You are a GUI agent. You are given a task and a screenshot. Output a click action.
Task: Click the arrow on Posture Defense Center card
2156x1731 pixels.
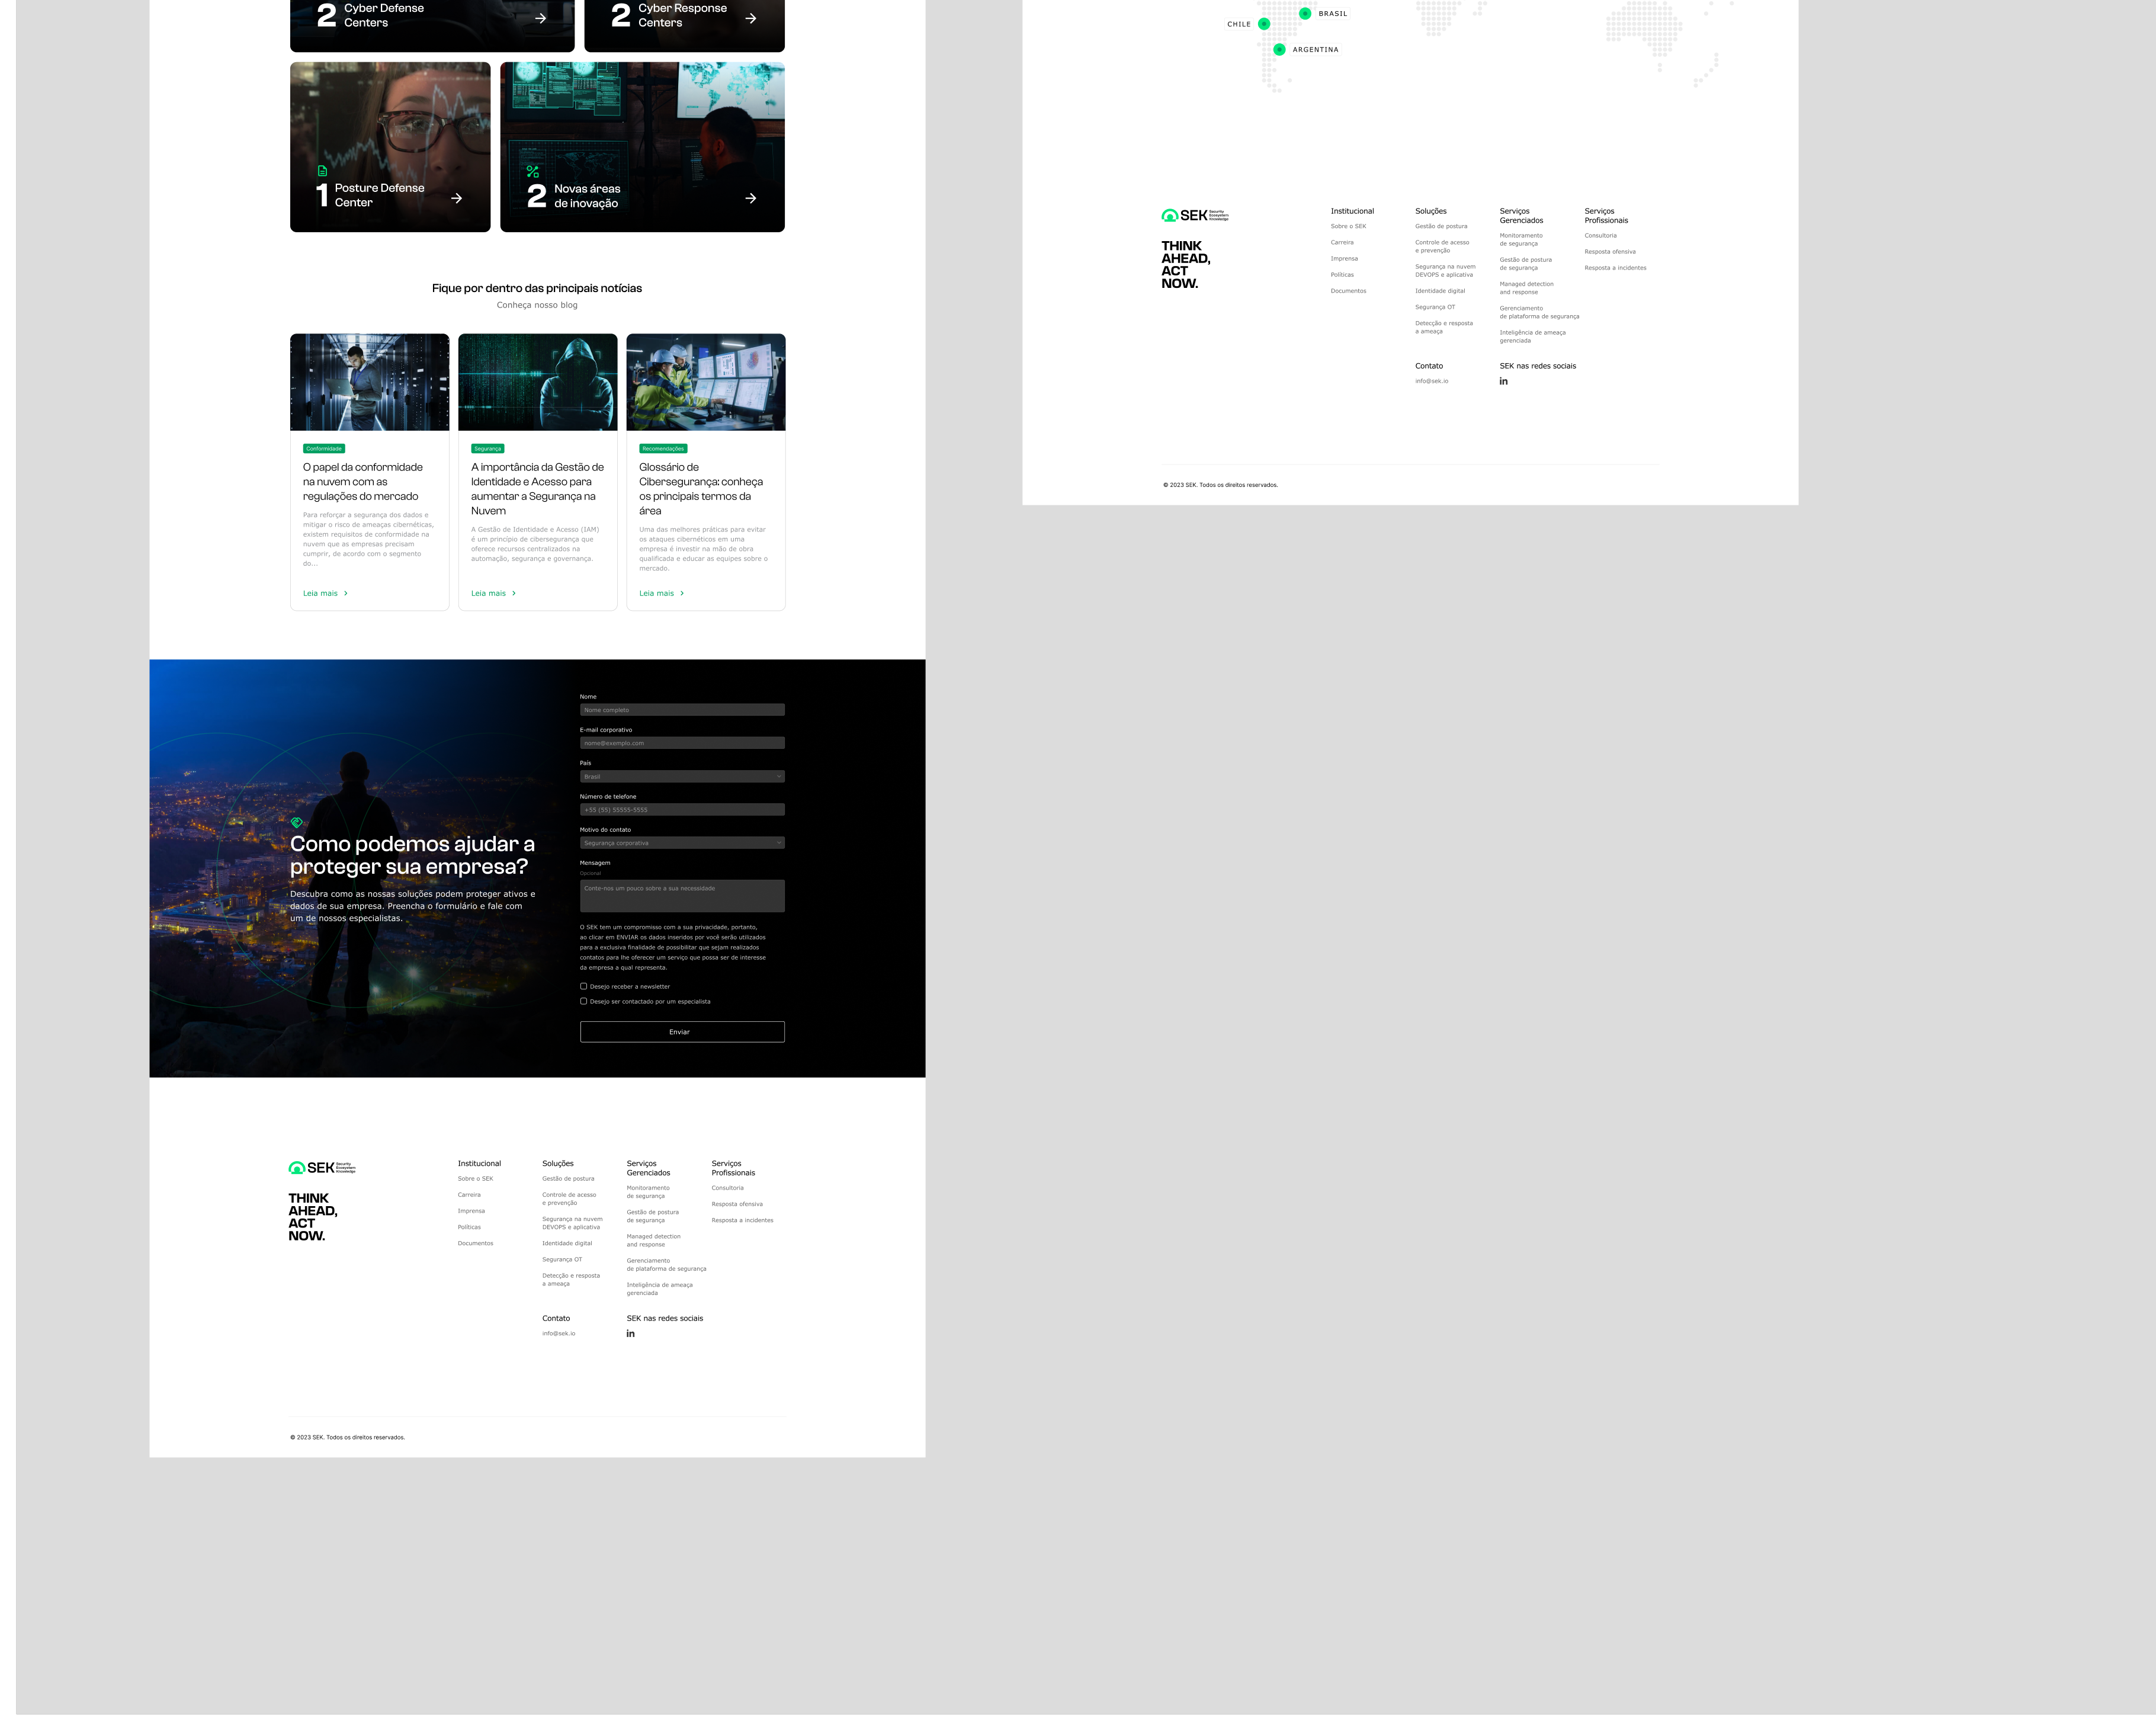[x=456, y=198]
